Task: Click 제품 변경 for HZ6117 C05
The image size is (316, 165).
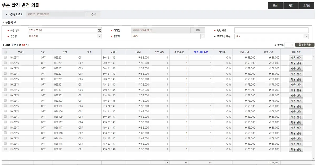Action: 296,128
